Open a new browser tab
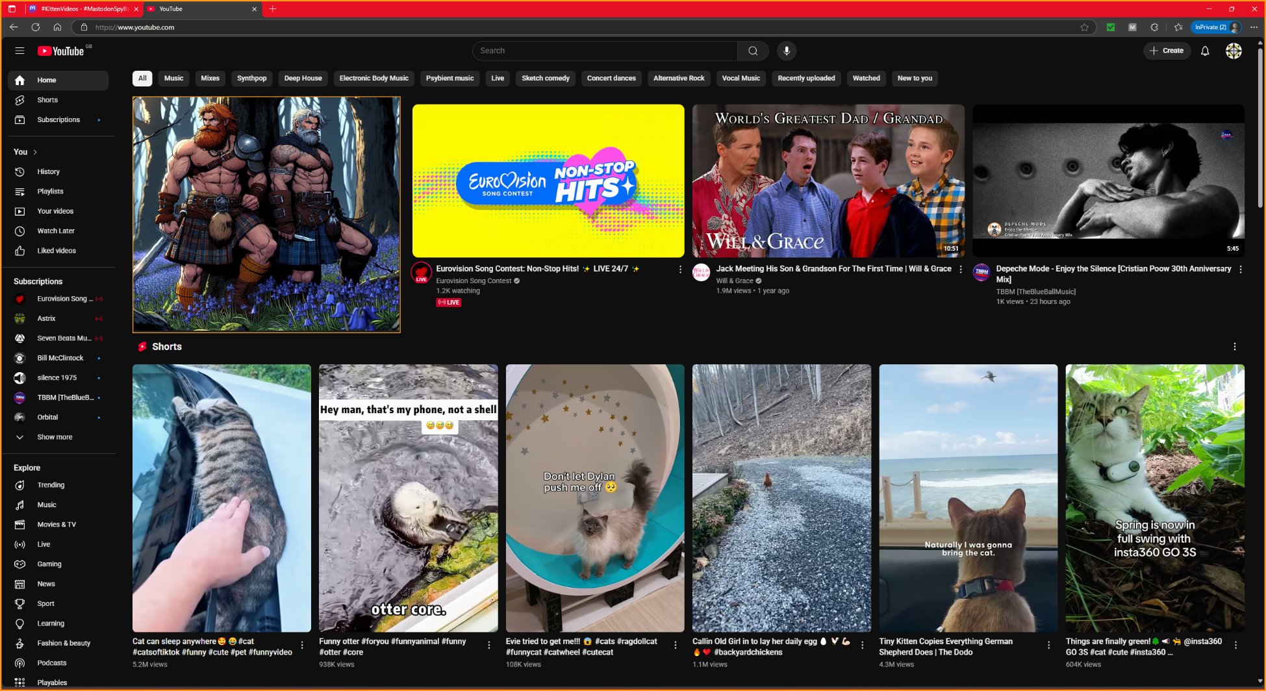 click(x=272, y=9)
